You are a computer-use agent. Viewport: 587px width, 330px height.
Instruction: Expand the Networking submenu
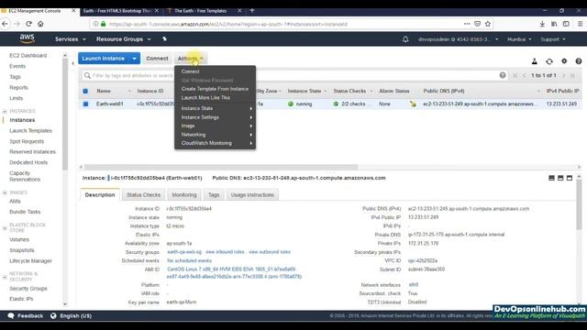(216, 135)
